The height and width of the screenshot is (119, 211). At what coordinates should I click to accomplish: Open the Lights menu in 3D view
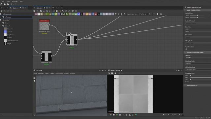pyautogui.click(x=46, y=73)
